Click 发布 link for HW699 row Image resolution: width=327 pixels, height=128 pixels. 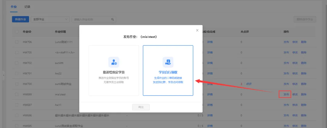[286, 94]
